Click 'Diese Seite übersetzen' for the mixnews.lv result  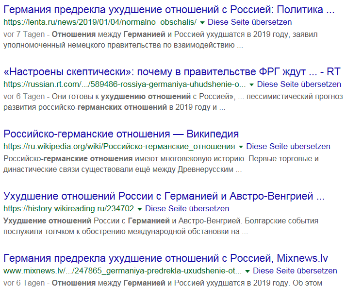[x=295, y=271]
